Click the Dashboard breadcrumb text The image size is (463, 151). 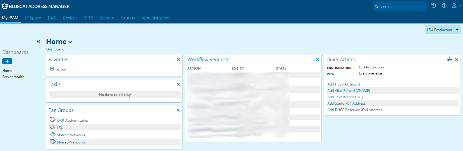pyautogui.click(x=55, y=49)
